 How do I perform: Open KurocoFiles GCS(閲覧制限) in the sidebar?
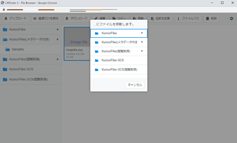point(31,80)
